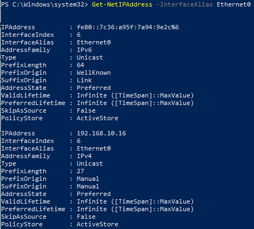
Task: Click the IPv6 address fe80::7c36:a95f:7a94:9e2c%6
Action: (x=128, y=27)
